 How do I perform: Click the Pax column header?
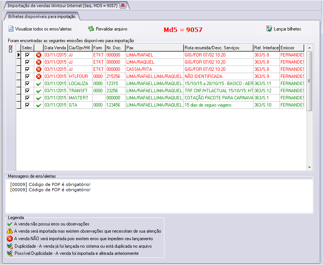[155, 48]
